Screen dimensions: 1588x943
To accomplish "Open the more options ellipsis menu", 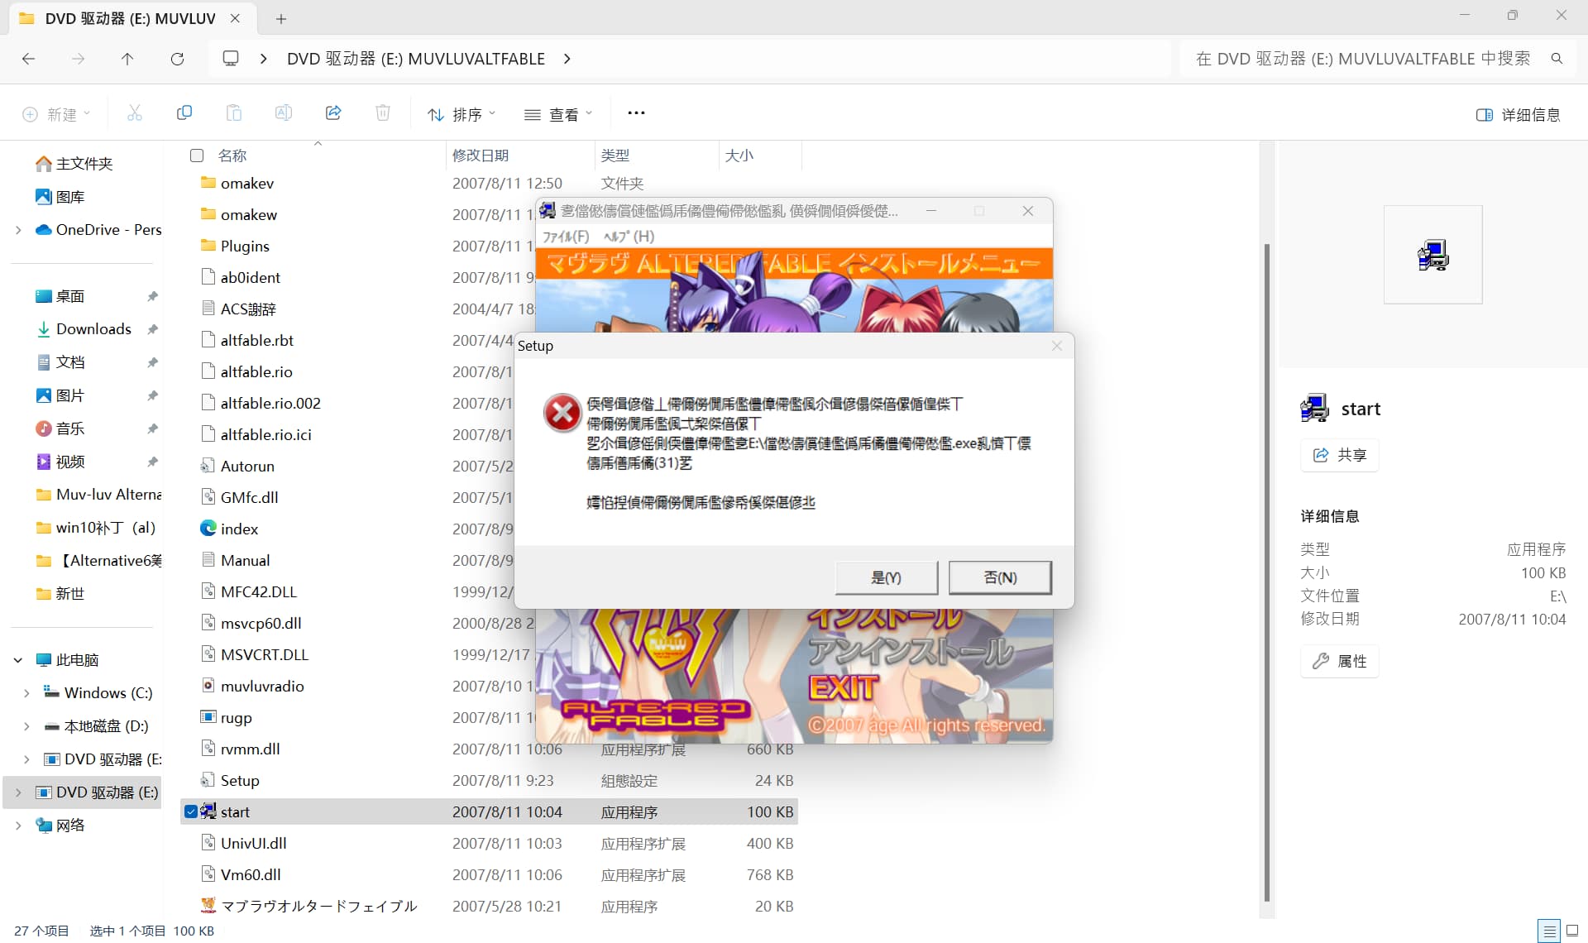I will (x=636, y=113).
